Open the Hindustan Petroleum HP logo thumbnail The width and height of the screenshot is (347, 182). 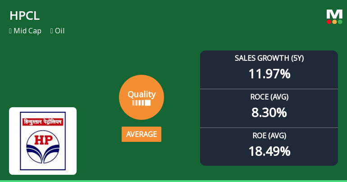(x=43, y=141)
